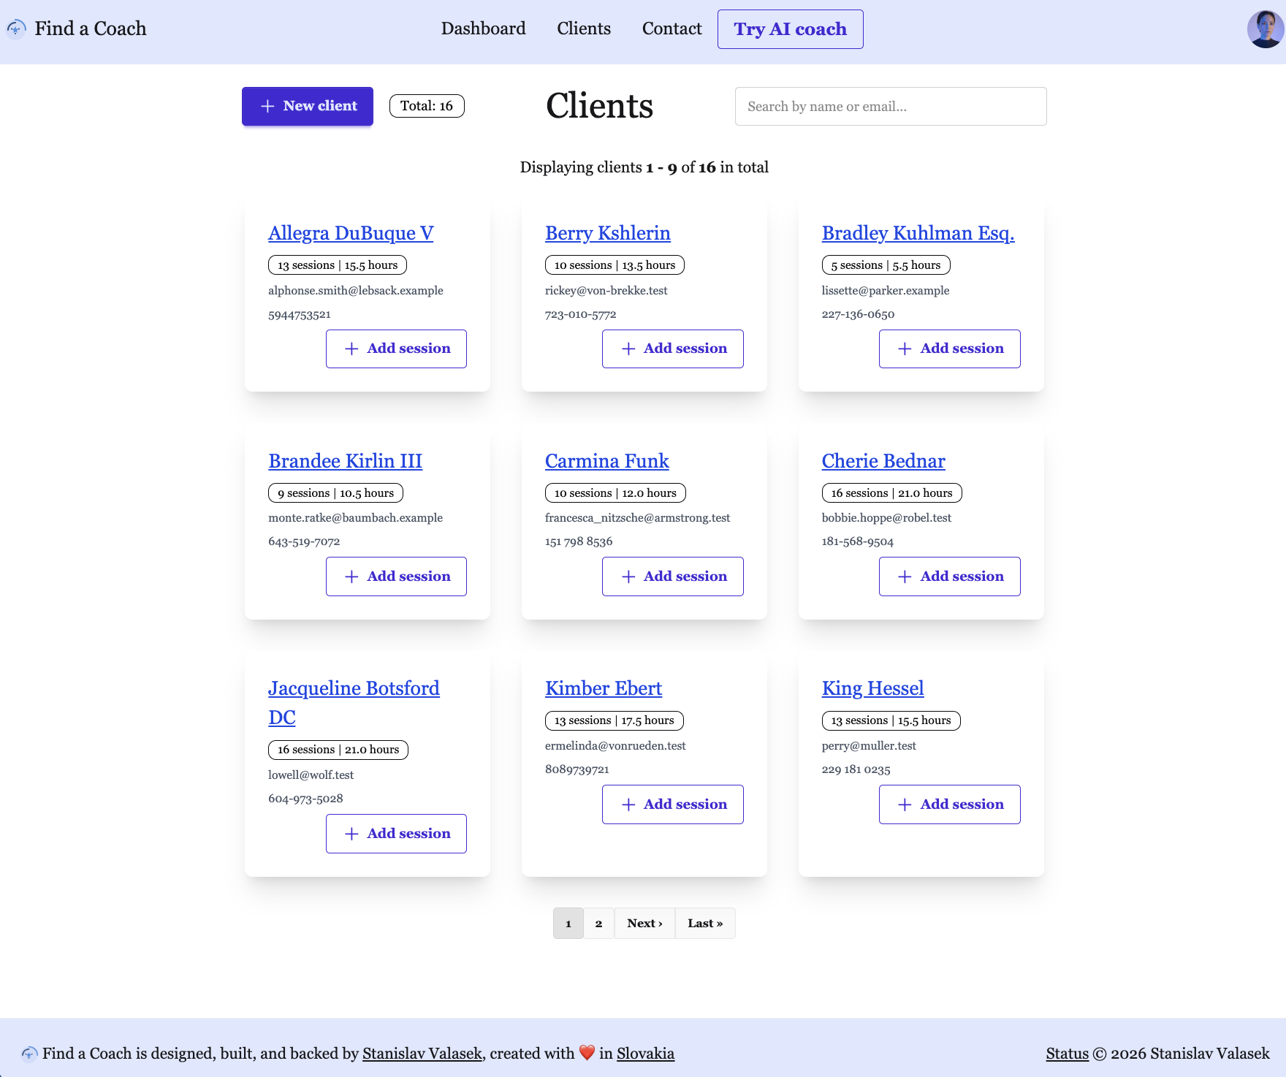This screenshot has width=1286, height=1077.
Task: Open the Dashboard menu item
Action: coord(483,28)
